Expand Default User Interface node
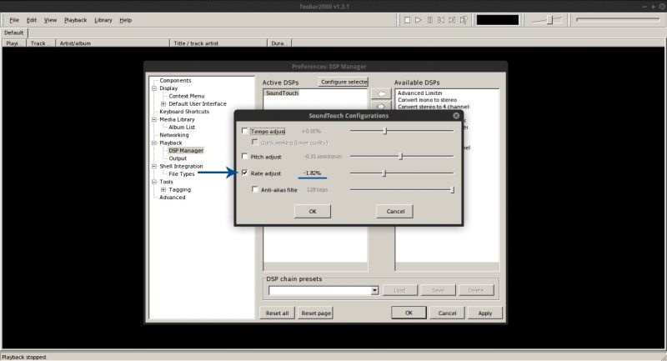Viewport: 667px width, 361px height. pos(163,103)
